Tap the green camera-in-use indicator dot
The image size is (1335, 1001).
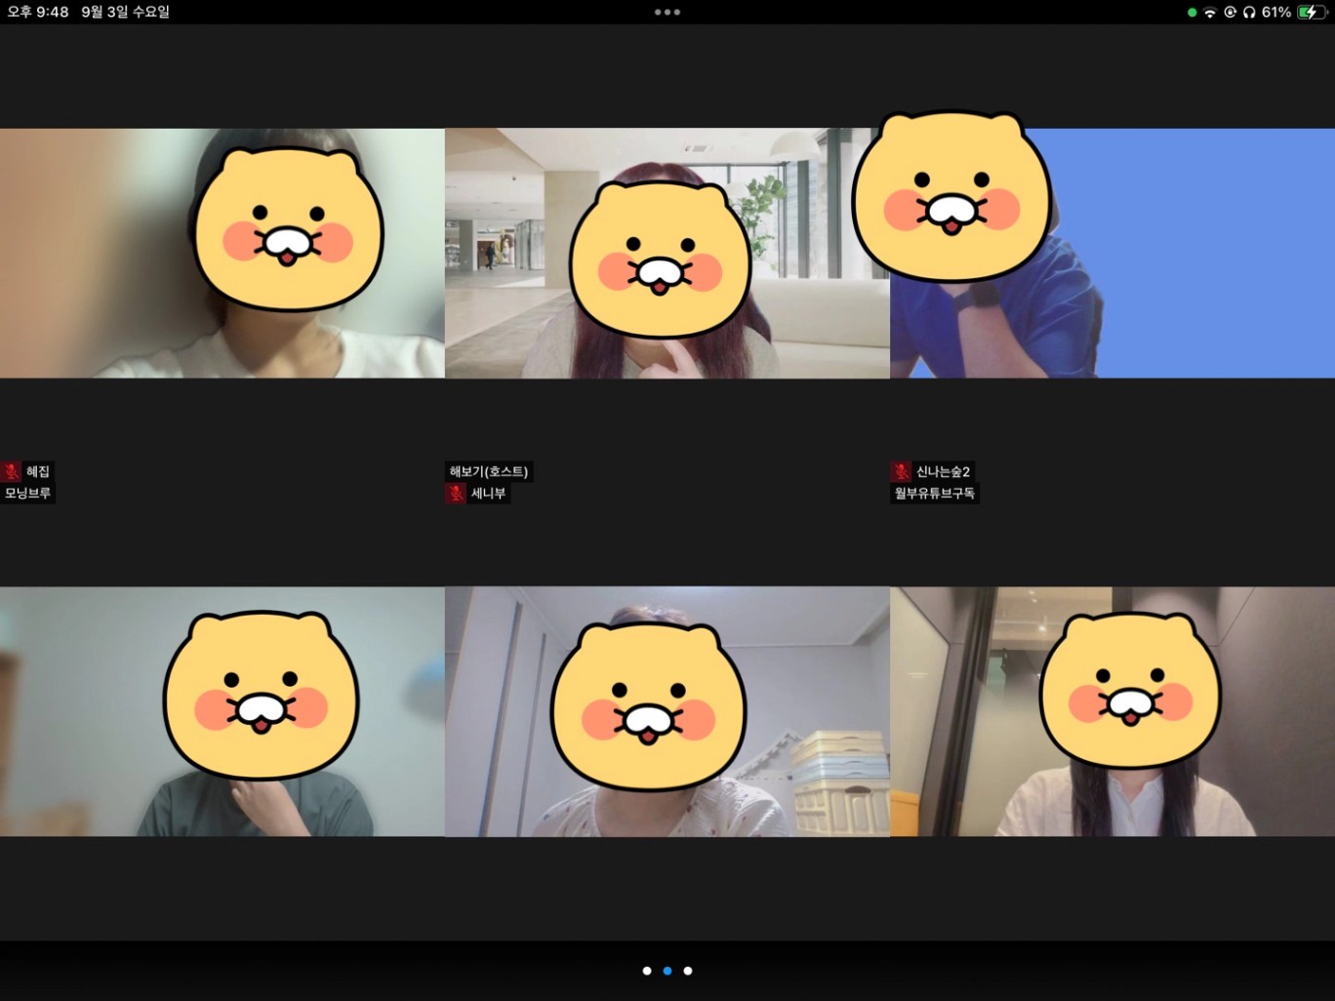point(1192,13)
